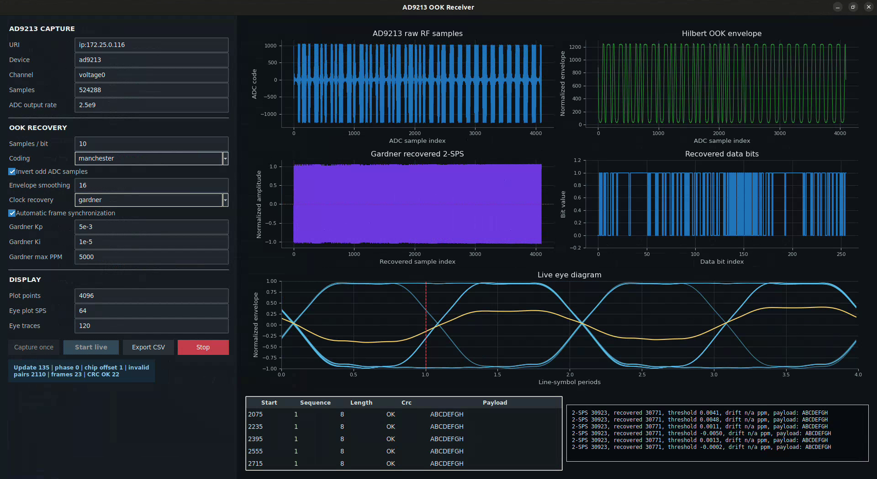Click the Capture once button
This screenshot has height=479, width=877.
point(34,347)
